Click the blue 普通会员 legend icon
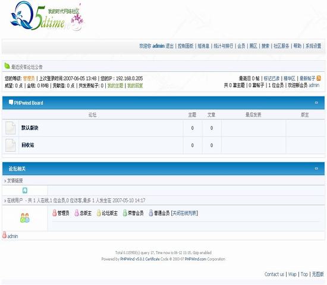This screenshot has height=285, width=327. (151, 213)
